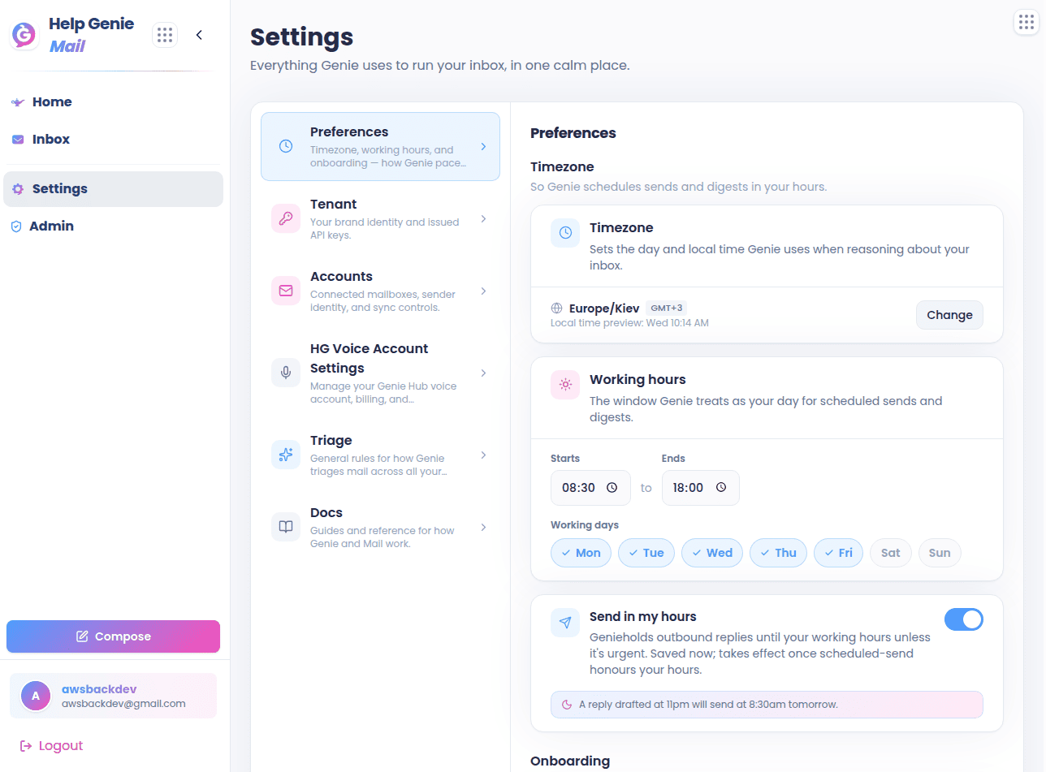Image resolution: width=1046 pixels, height=772 pixels.
Task: Go to Home in the sidebar
Action: click(113, 102)
